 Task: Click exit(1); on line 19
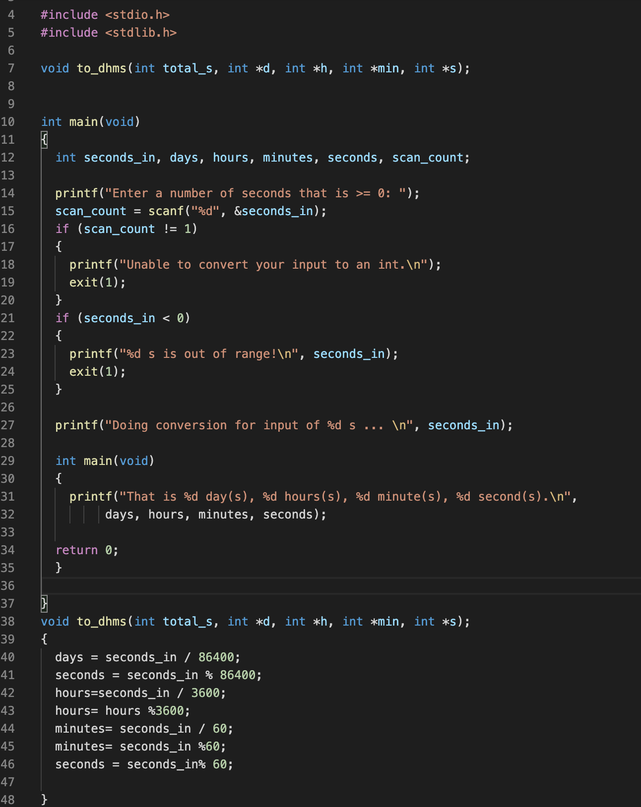coord(98,283)
